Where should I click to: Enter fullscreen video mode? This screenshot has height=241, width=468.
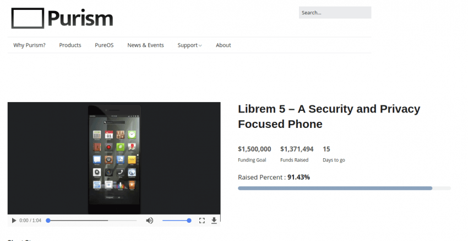pos(202,221)
